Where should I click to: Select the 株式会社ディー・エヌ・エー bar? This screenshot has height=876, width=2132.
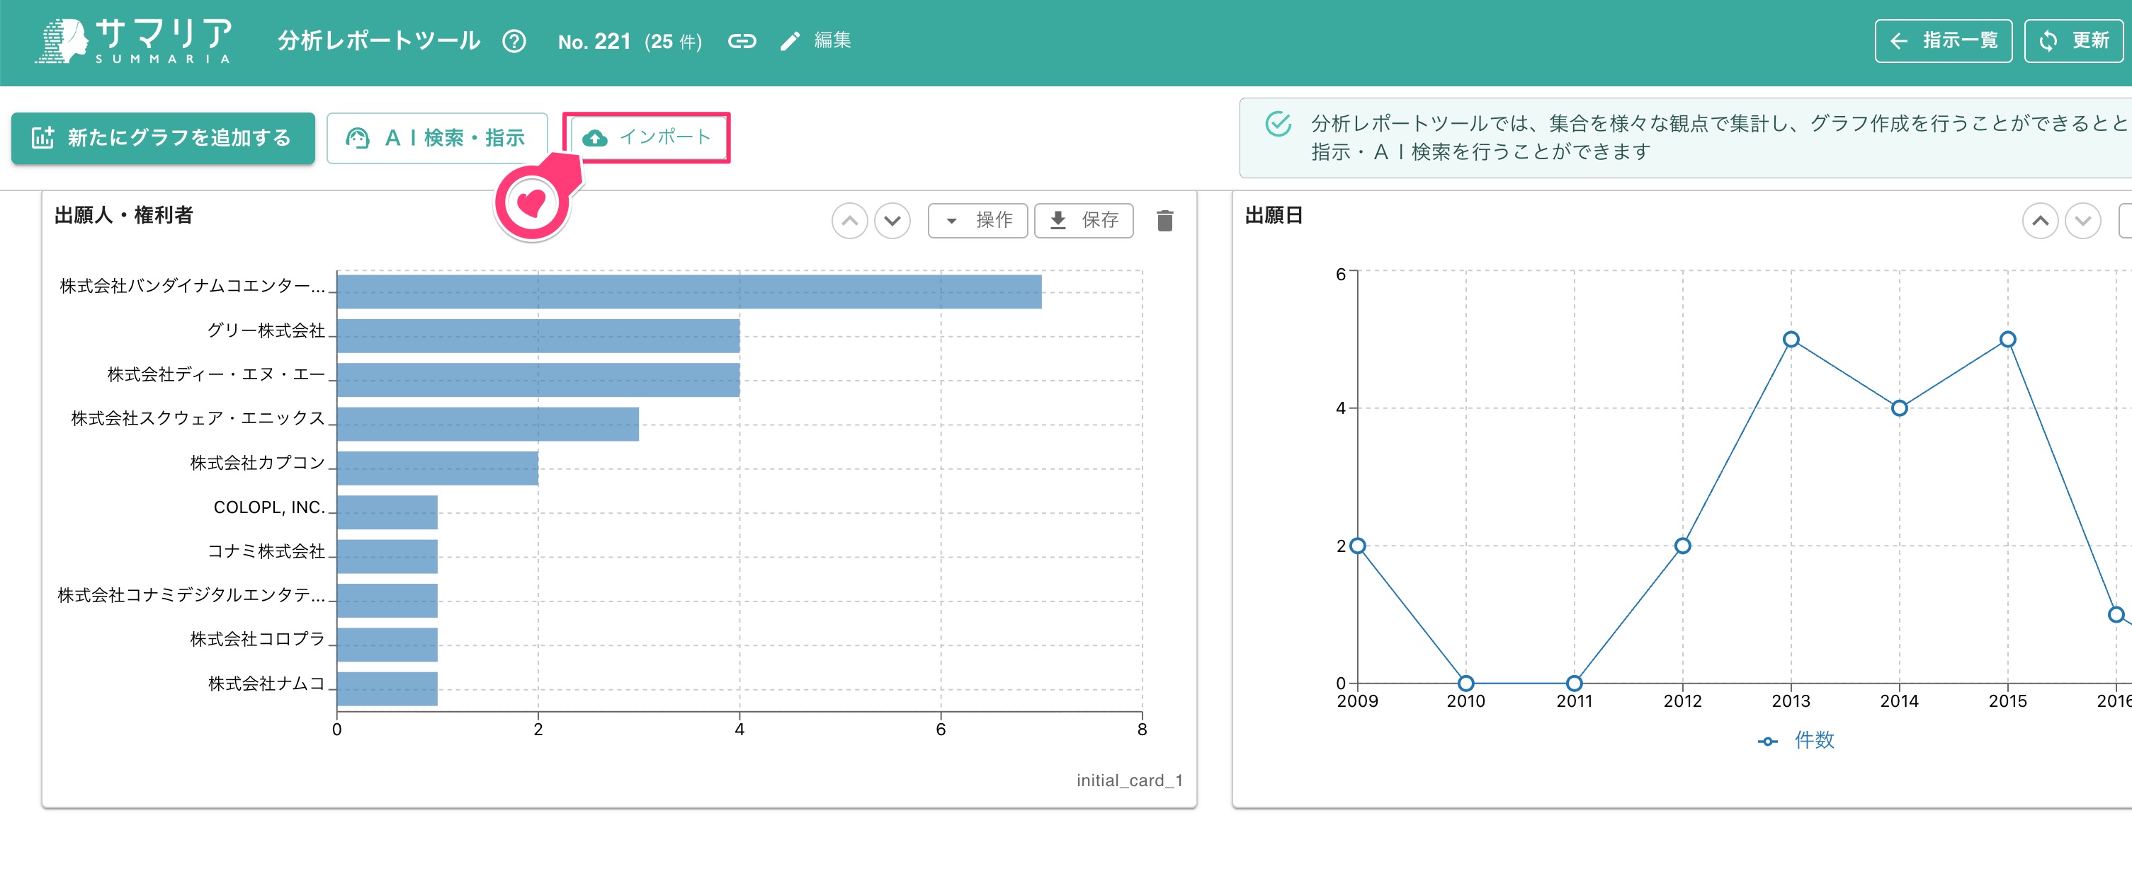coord(539,381)
